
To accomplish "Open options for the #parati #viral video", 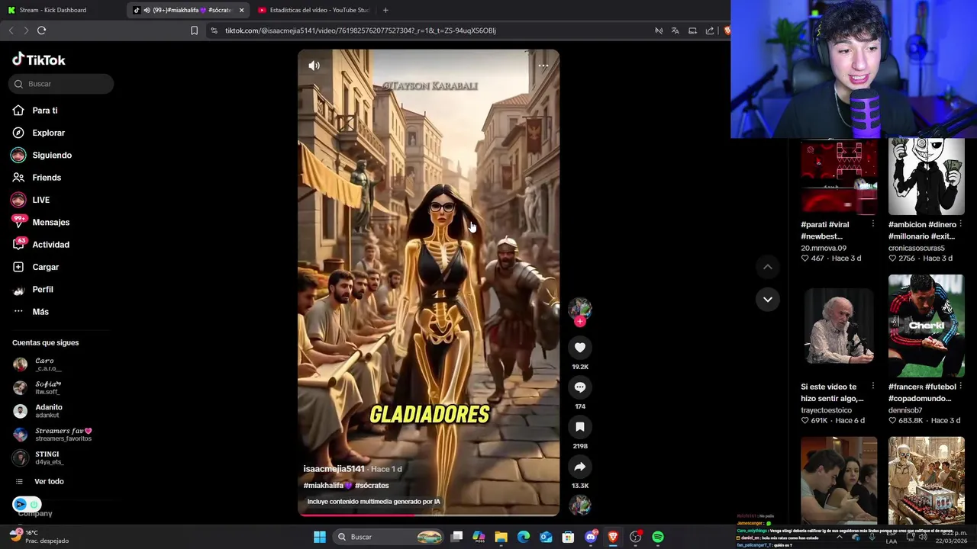I will click(x=872, y=224).
